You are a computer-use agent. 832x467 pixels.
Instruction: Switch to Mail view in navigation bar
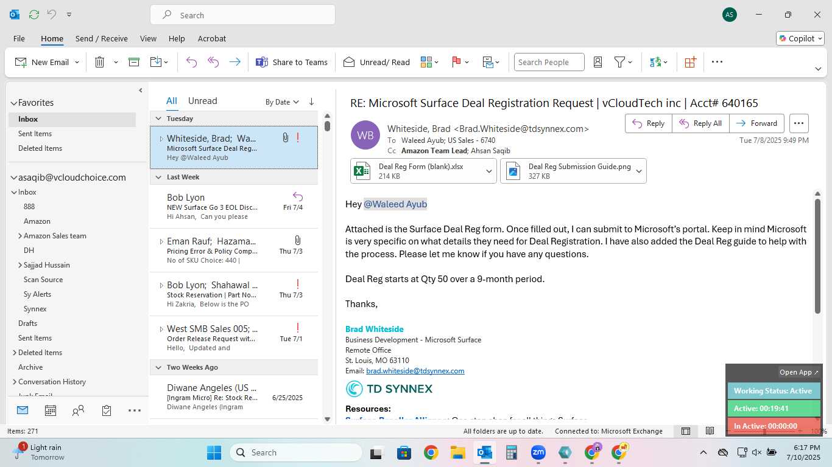(x=23, y=410)
